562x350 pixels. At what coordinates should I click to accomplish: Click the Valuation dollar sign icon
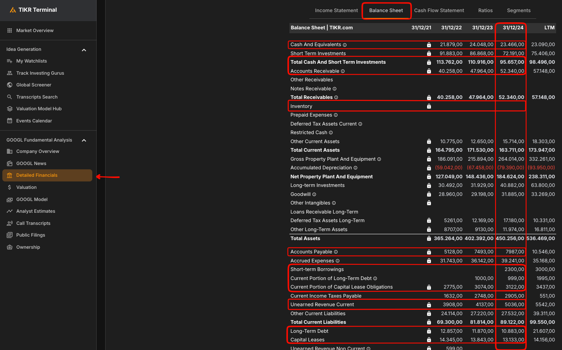[x=10, y=187]
